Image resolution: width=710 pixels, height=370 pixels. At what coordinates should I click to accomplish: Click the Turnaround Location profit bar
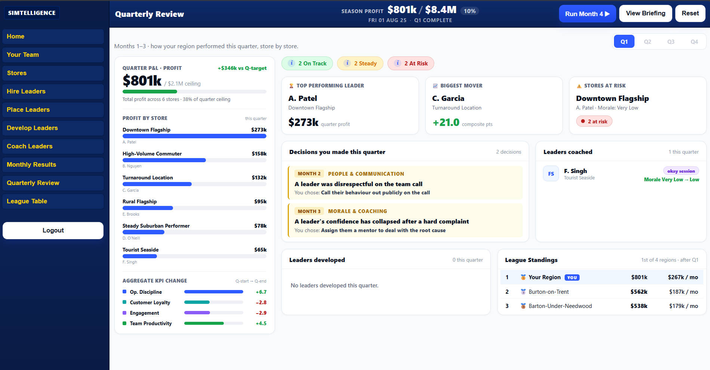tap(194, 184)
